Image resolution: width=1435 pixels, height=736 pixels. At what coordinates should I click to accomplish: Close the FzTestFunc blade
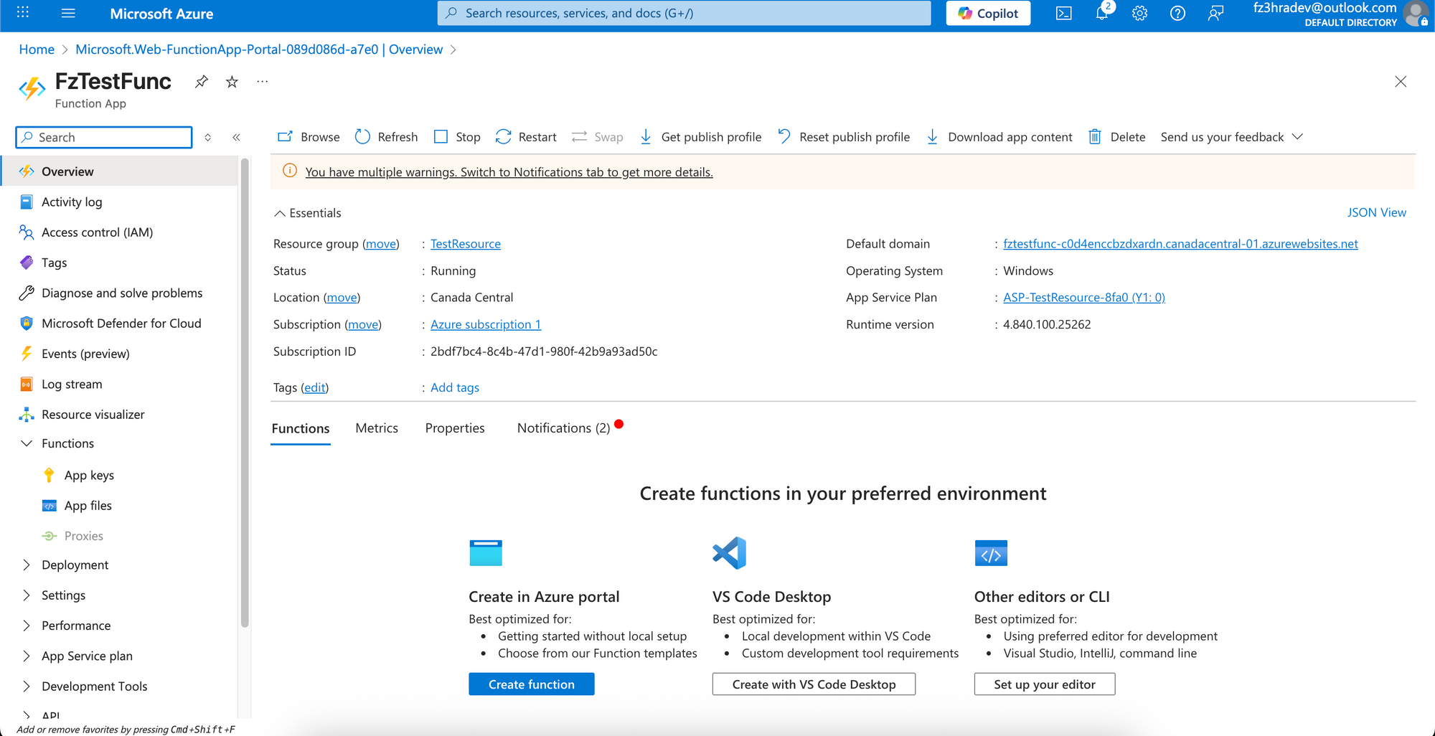1401,82
